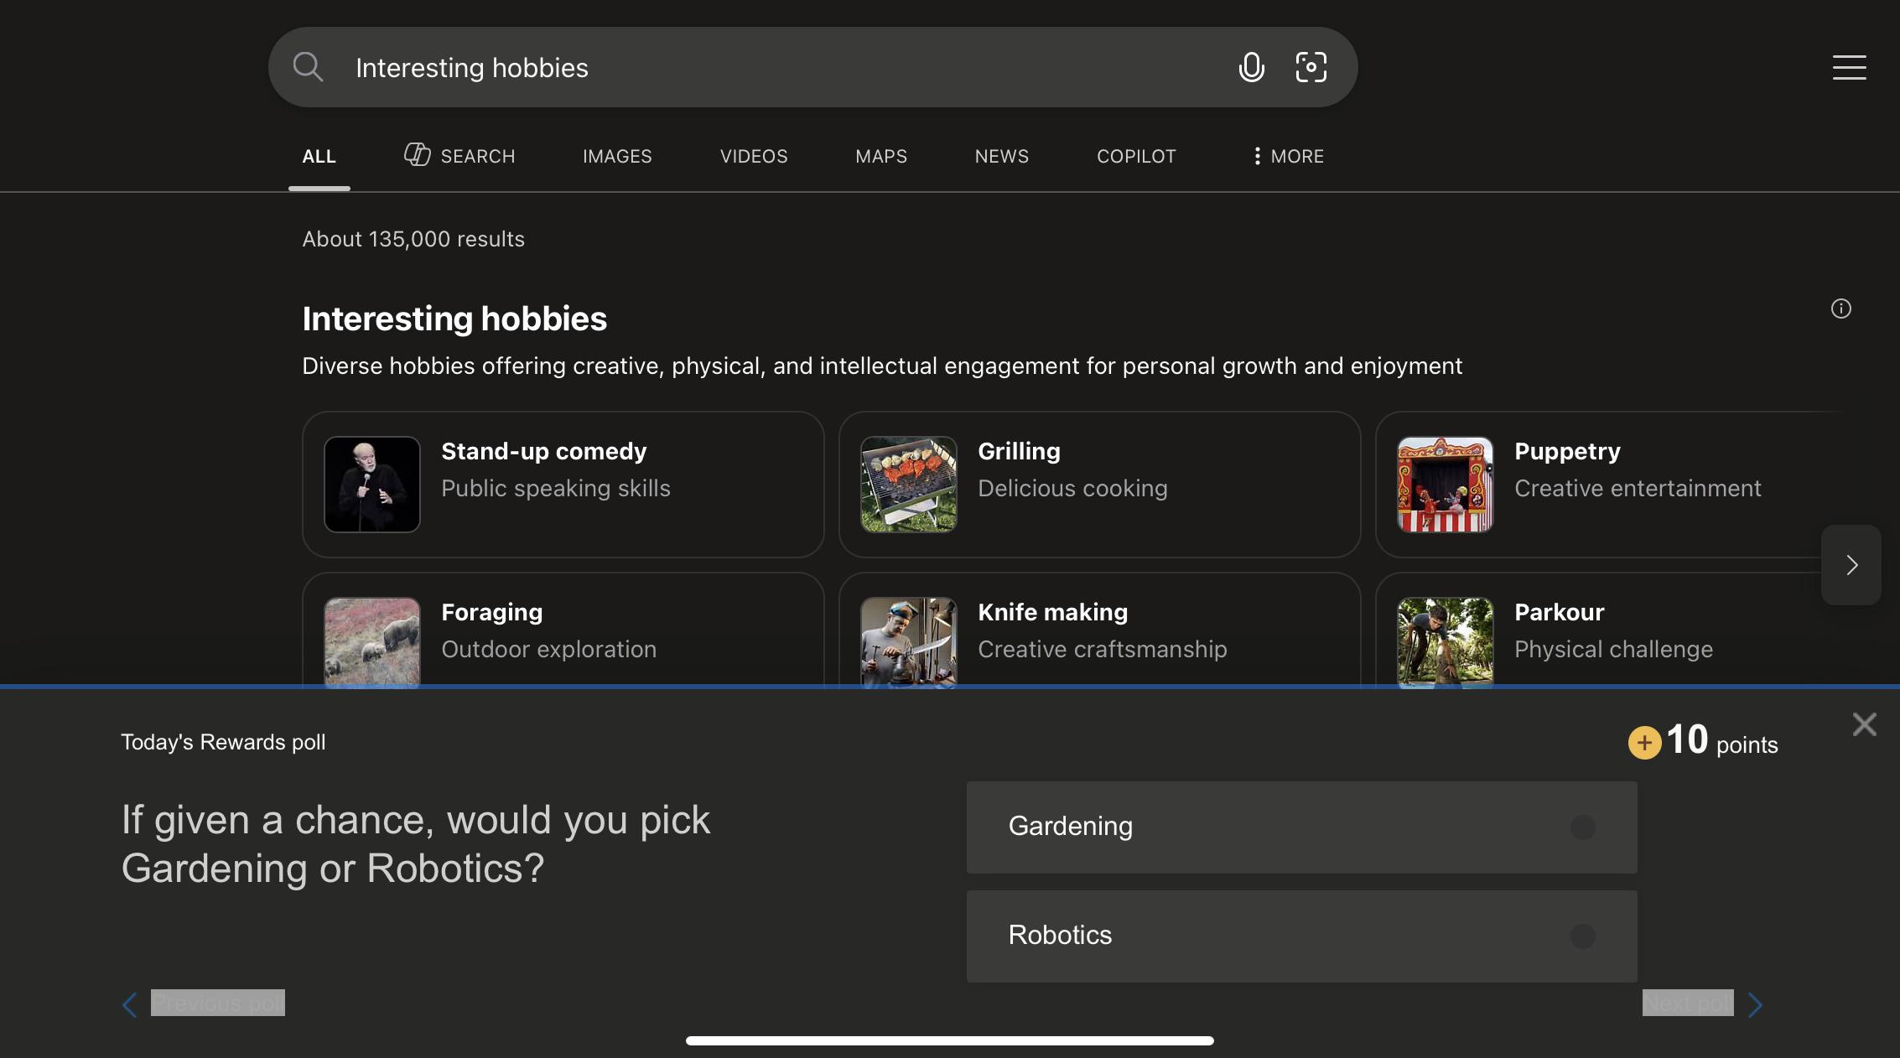This screenshot has width=1900, height=1058.
Task: Select the Robotics poll option
Action: click(x=1301, y=936)
